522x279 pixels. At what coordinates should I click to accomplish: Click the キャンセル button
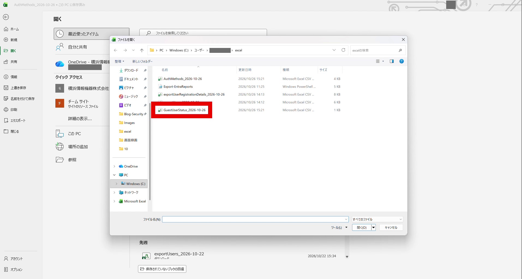(391, 228)
